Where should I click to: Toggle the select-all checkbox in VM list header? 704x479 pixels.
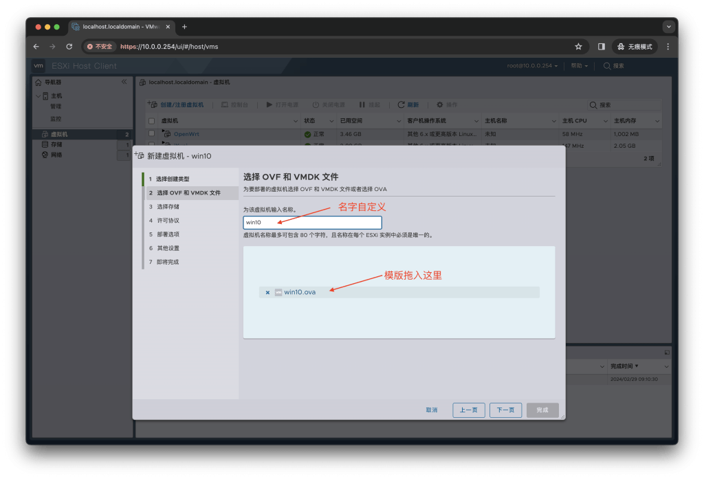pyautogui.click(x=151, y=120)
